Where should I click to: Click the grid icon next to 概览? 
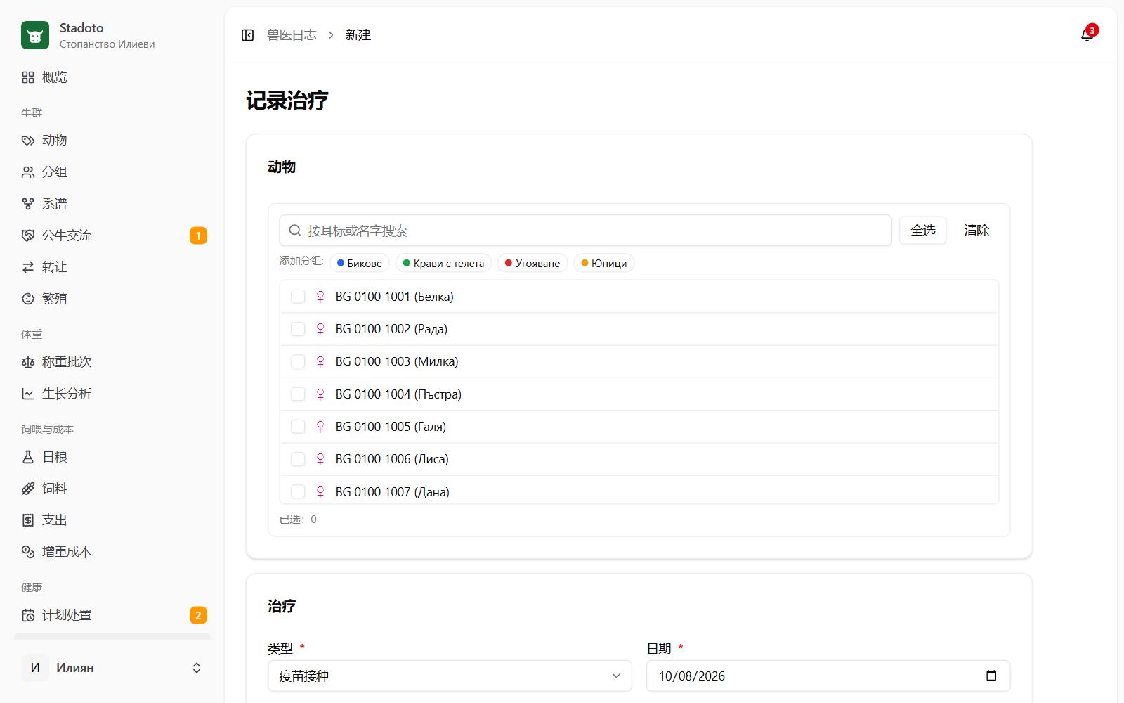coord(28,77)
